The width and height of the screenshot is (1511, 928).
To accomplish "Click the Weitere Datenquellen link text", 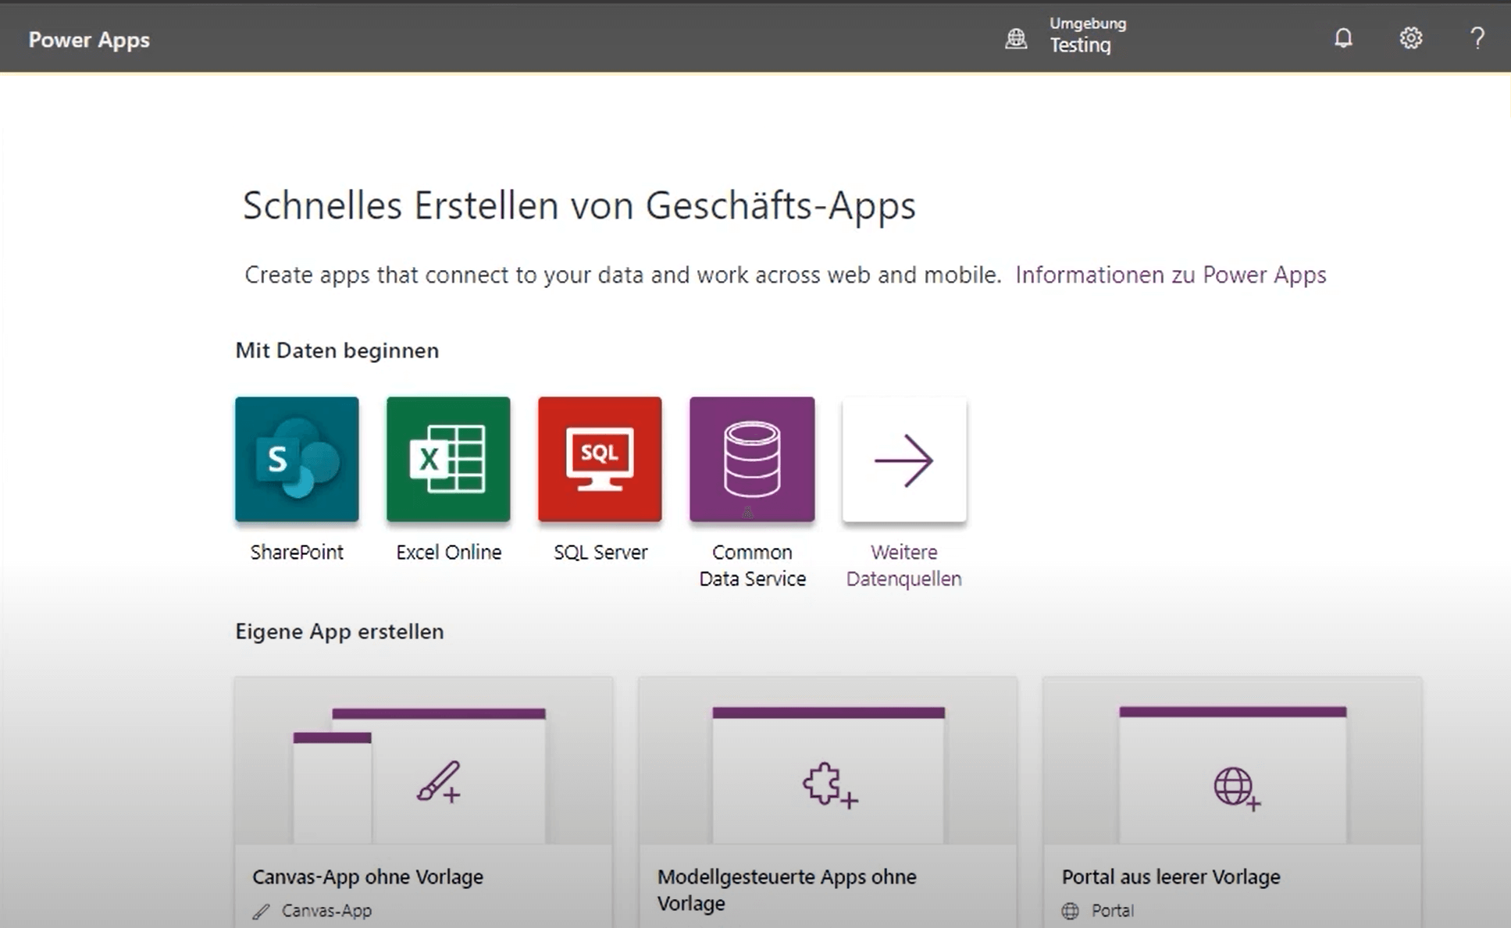I will (x=903, y=565).
